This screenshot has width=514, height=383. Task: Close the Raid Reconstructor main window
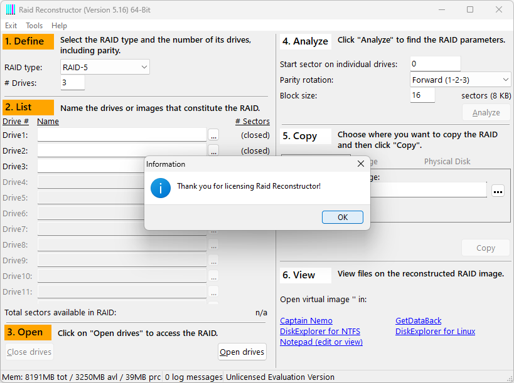(498, 9)
